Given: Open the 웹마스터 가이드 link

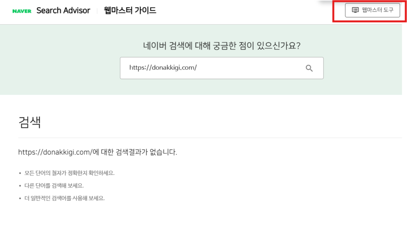Looking at the screenshot, I should click(x=130, y=10).
